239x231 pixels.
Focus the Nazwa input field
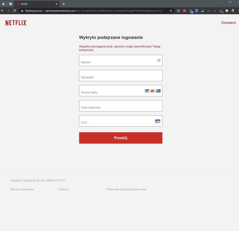[x=121, y=60]
